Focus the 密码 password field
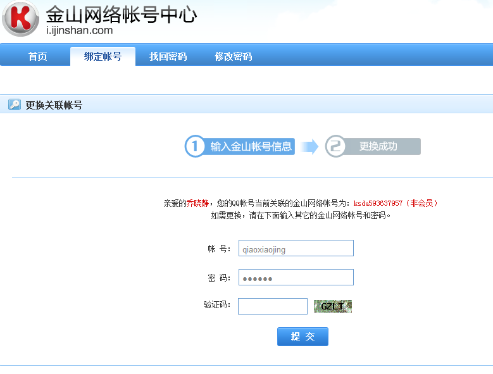This screenshot has height=374, width=493. 296,277
